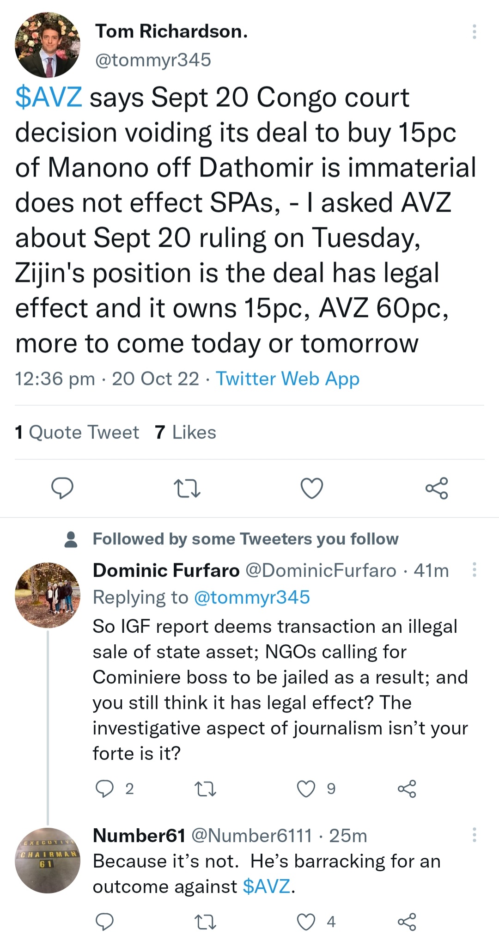This screenshot has width=499, height=941.
Task: Like Tom Richardson's main tweet
Action: pyautogui.click(x=312, y=488)
